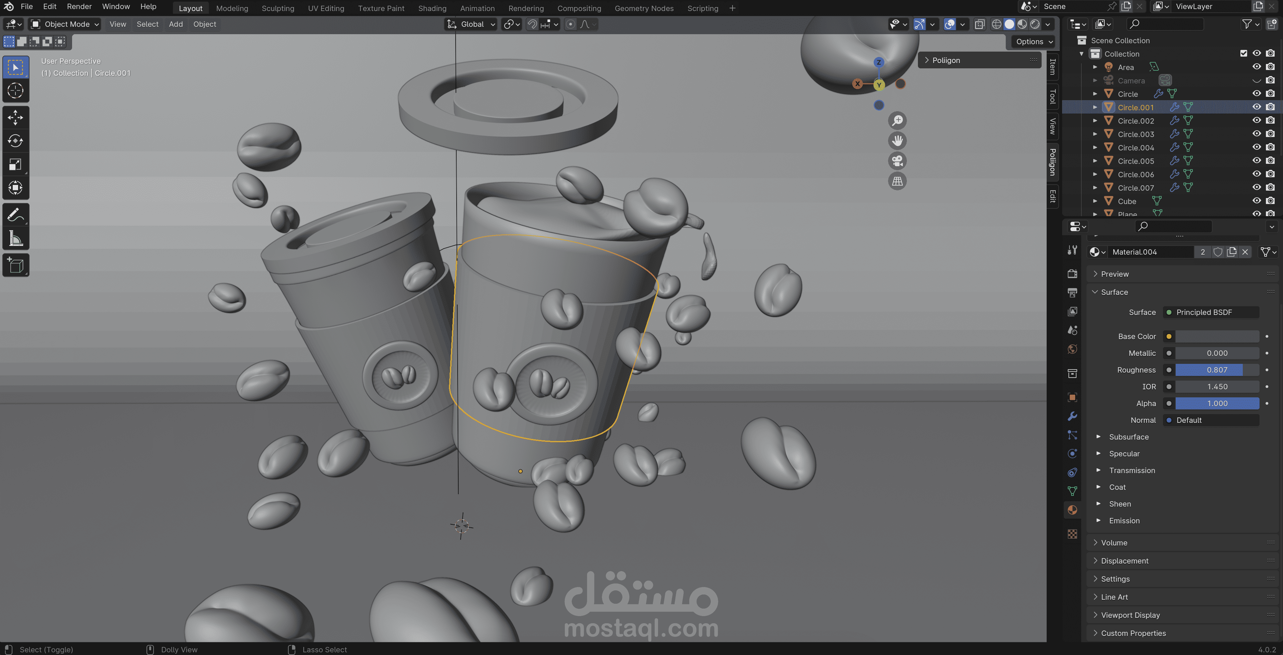
Task: Toggle Collection exclude checkbox in outliner
Action: tap(1244, 53)
